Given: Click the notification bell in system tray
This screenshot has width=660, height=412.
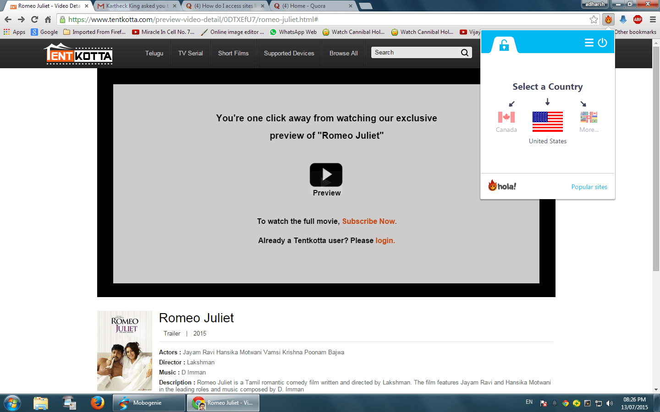Looking at the screenshot, I should click(555, 403).
